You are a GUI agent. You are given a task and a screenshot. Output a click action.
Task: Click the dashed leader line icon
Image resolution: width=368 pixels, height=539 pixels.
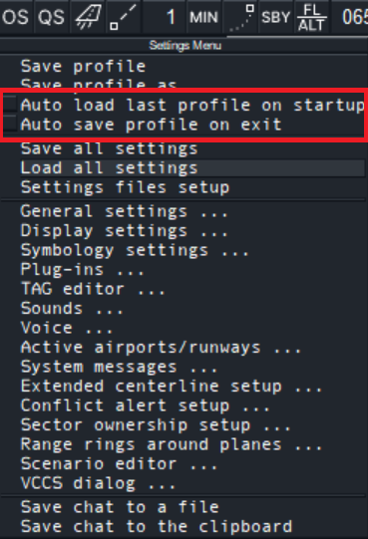[124, 17]
